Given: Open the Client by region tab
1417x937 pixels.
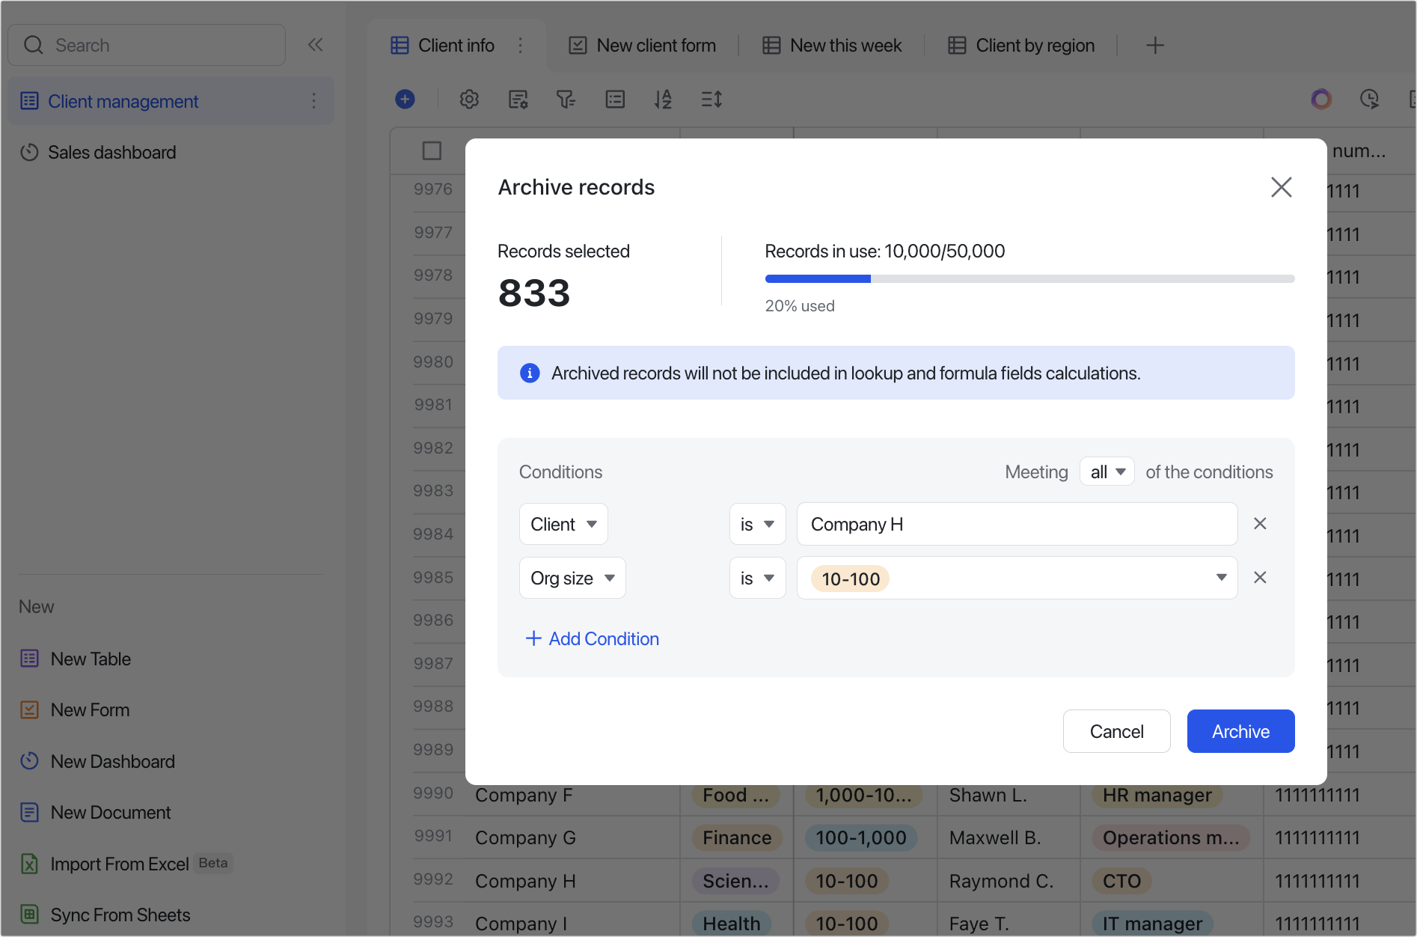Looking at the screenshot, I should [x=1022, y=46].
